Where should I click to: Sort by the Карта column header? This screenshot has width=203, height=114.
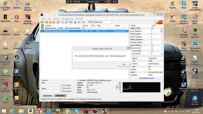(117, 26)
